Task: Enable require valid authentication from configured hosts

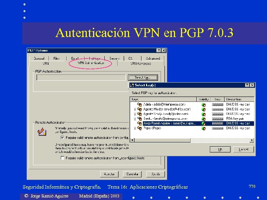Action: coord(62,137)
